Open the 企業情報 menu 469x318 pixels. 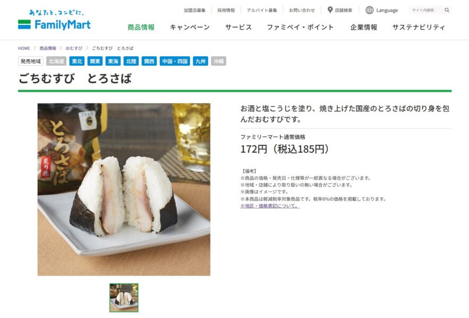point(364,27)
